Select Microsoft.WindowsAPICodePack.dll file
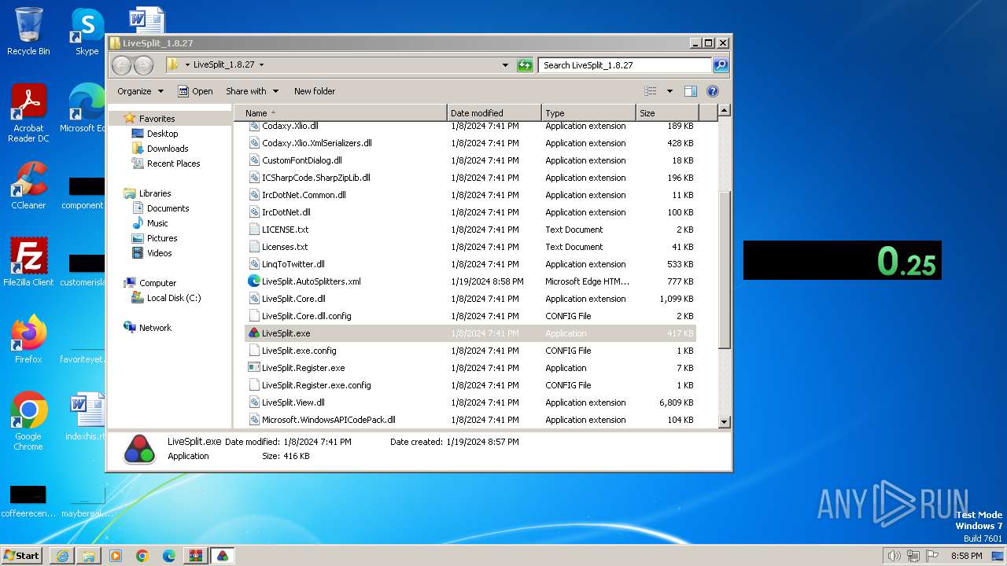 coord(470,420)
